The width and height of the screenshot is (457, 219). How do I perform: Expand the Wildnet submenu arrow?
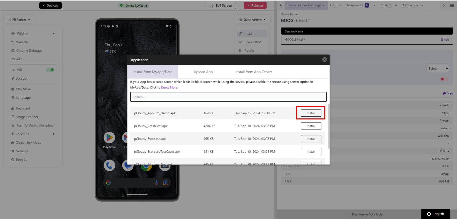click(54, 33)
